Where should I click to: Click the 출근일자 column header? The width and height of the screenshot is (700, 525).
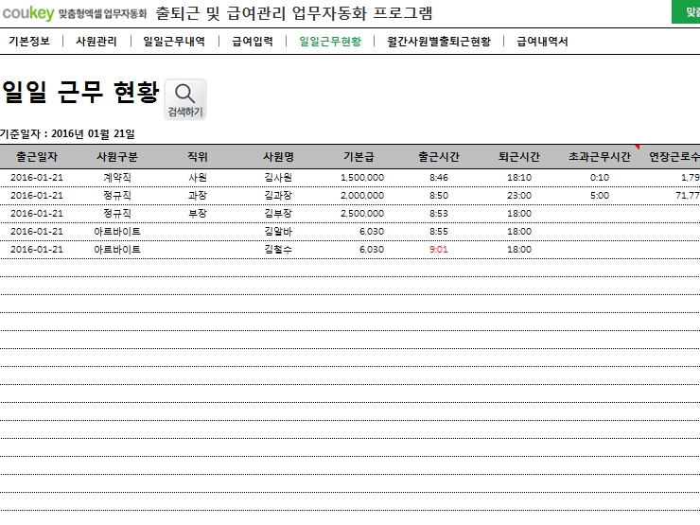point(37,157)
